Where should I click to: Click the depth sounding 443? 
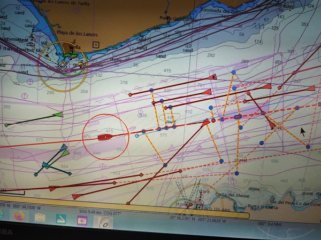click(x=284, y=181)
